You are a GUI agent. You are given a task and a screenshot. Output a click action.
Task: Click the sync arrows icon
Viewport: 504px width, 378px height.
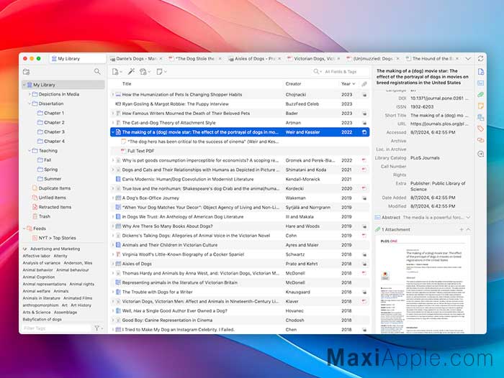[480, 58]
